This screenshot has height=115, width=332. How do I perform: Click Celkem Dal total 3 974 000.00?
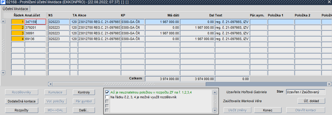coord(197,79)
